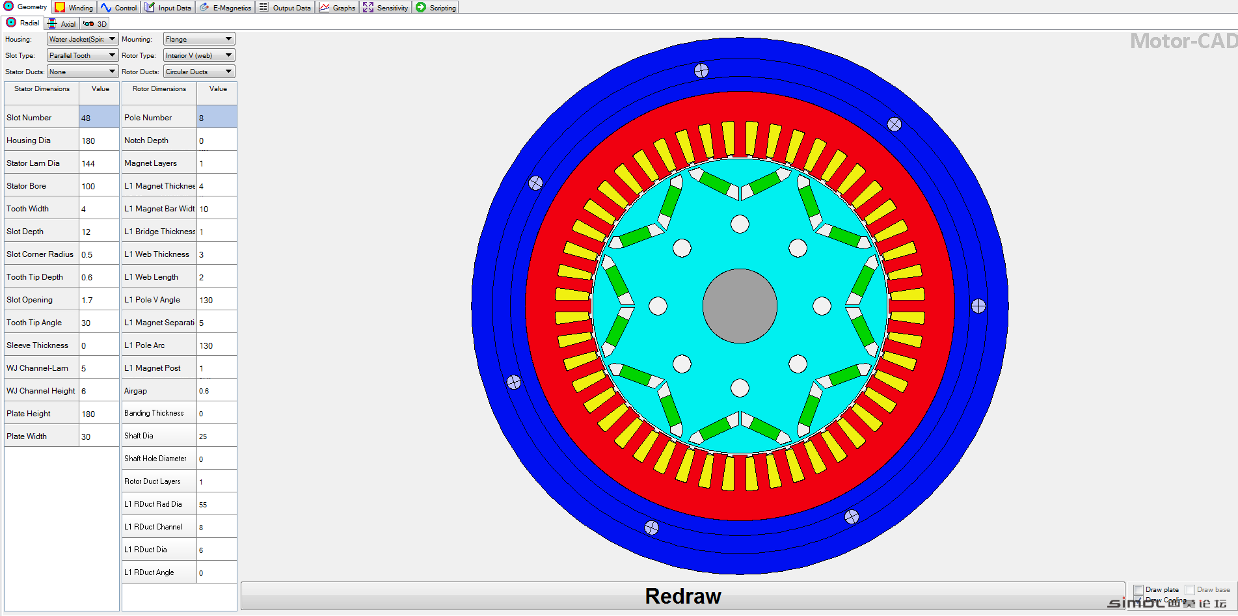Toggle the Draw base checkbox
Screen dimensions: 1238x616
click(x=1190, y=589)
